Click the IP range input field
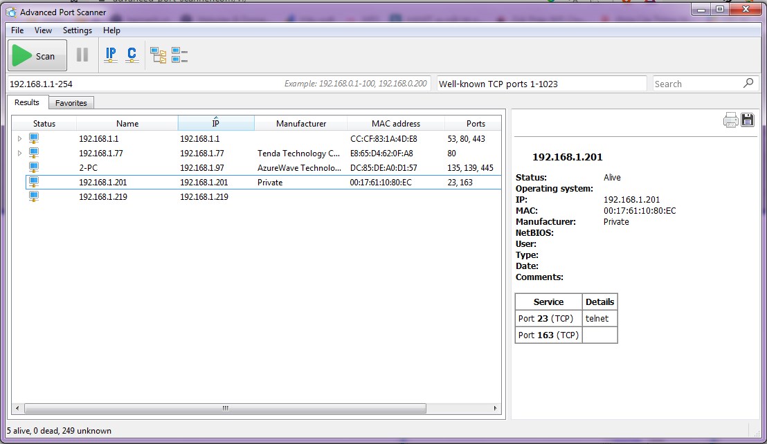 pos(138,84)
